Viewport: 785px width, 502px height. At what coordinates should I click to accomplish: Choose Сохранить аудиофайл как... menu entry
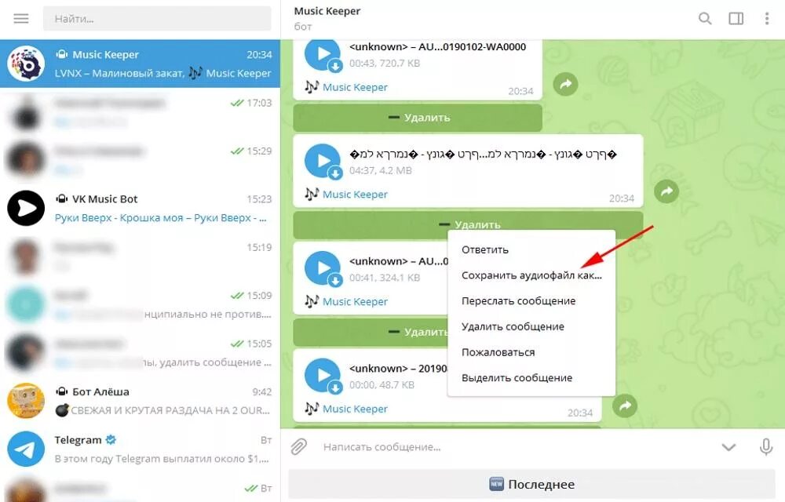(x=531, y=275)
